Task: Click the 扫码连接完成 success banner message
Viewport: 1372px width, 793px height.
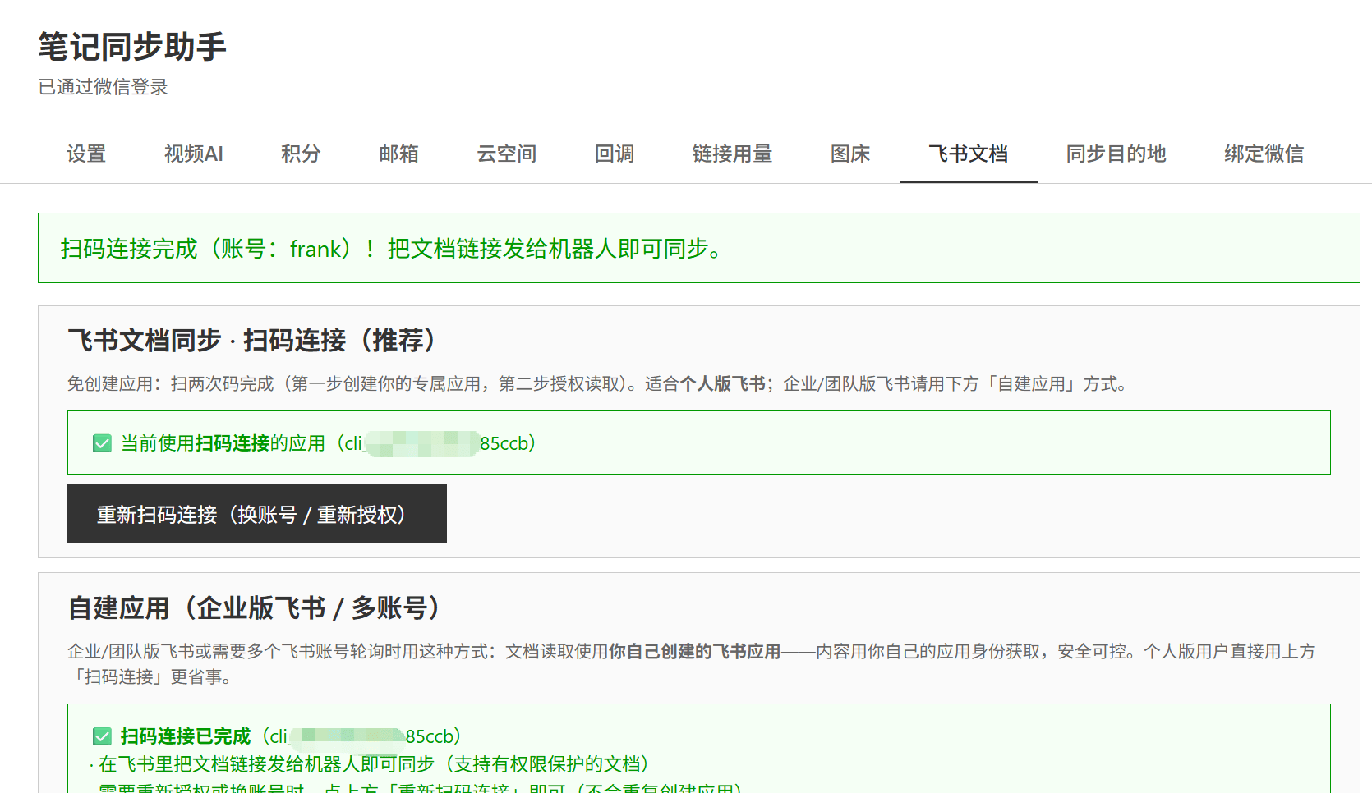Action: click(393, 249)
